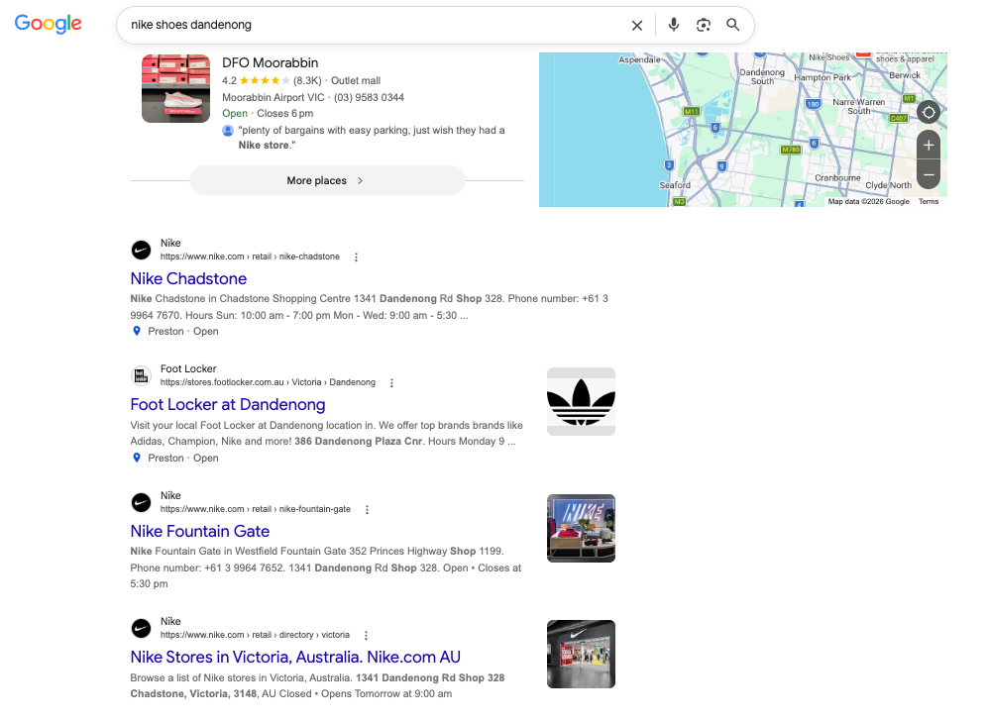Click Nike favicon for Fountain Gate result
This screenshot has width=986, height=721.
[142, 503]
